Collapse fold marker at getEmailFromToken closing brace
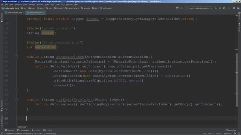This screenshot has height=135, width=241. pos(16,109)
